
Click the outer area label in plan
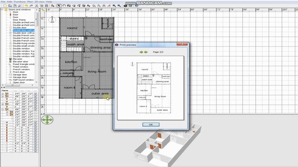(100, 94)
